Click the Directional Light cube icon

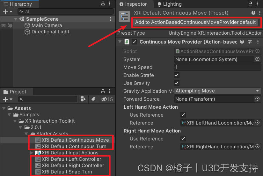[27, 32]
